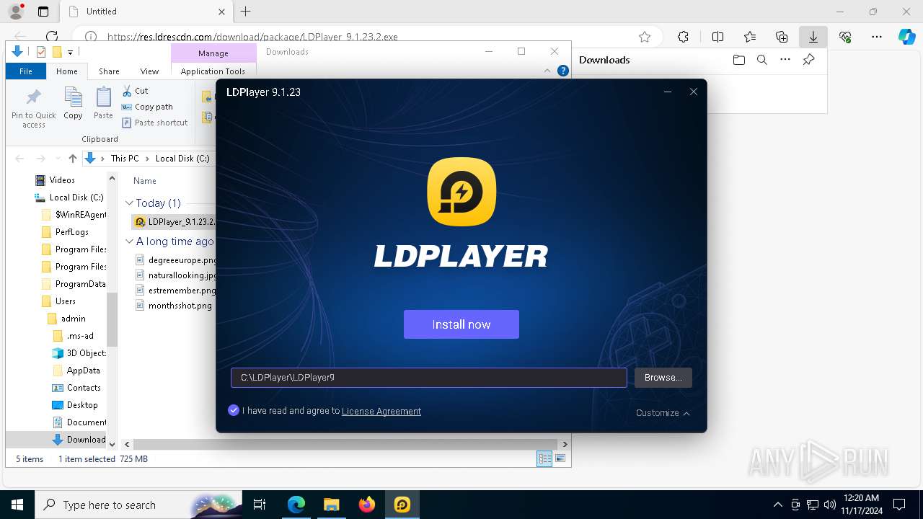The width and height of the screenshot is (923, 519).
Task: Click the Edge Downloads toolbar button
Action: 813,37
